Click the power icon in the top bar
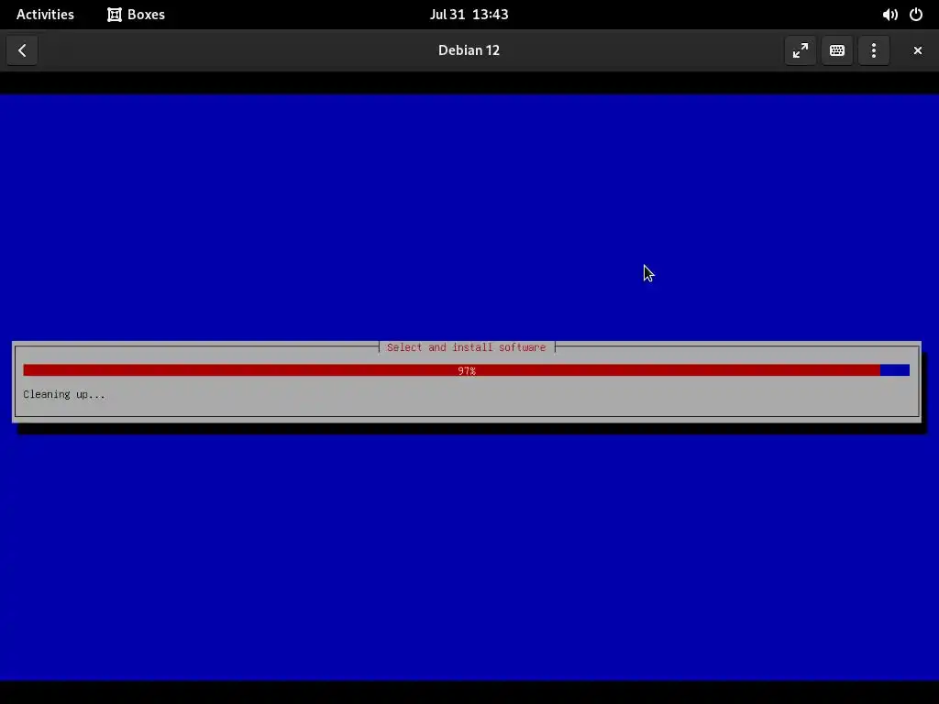This screenshot has height=704, width=939. point(916,15)
